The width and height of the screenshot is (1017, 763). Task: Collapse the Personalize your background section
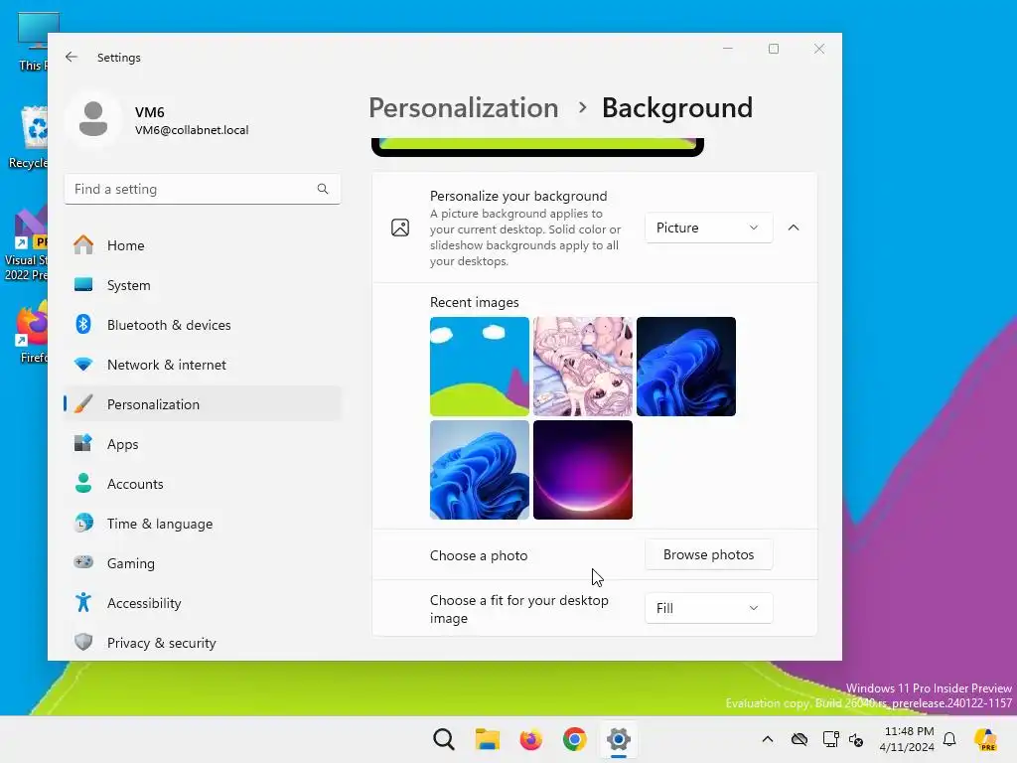tap(794, 228)
